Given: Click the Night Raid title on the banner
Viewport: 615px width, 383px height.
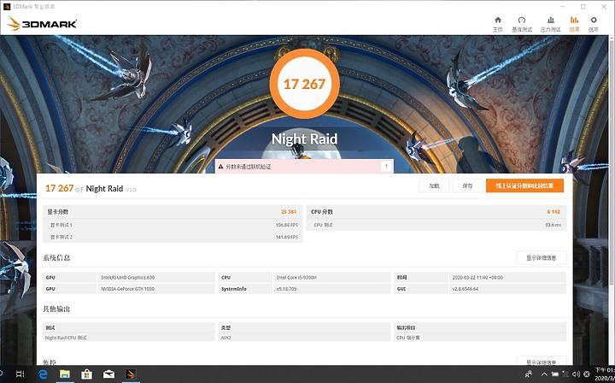Looking at the screenshot, I should [304, 138].
